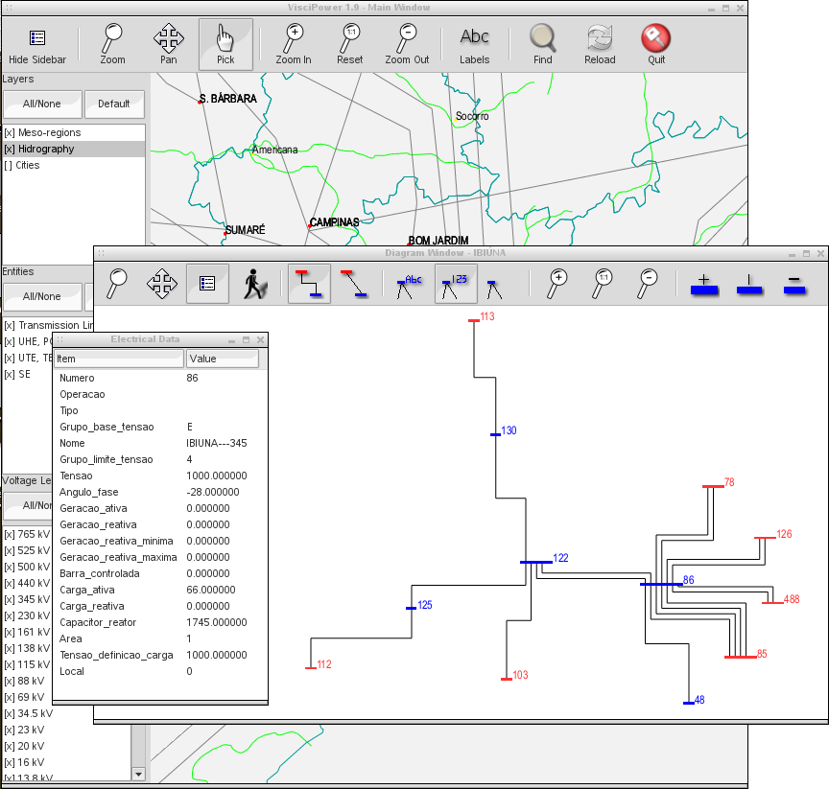Toggle the 138 kV voltage level

point(28,648)
